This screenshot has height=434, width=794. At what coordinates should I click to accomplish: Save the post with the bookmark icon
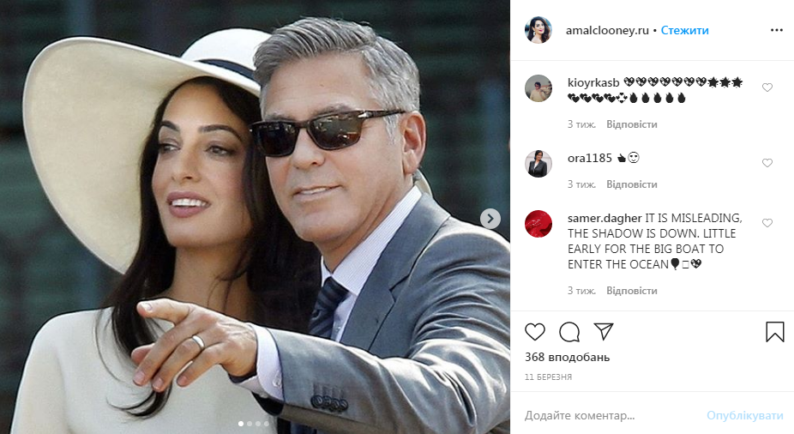(x=775, y=332)
